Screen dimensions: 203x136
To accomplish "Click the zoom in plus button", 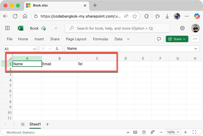I will click(186, 132).
